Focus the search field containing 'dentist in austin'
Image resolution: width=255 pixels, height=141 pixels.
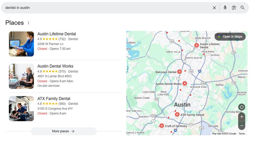107,8
